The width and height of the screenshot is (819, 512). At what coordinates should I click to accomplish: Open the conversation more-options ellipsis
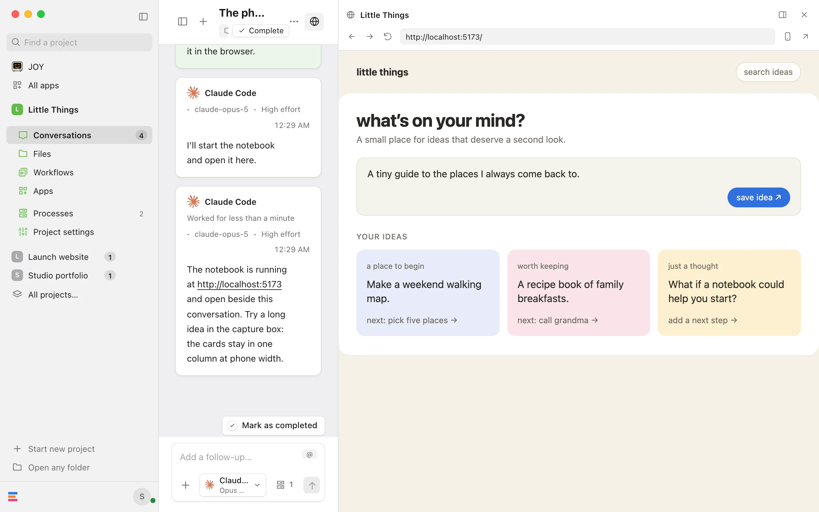tap(294, 22)
